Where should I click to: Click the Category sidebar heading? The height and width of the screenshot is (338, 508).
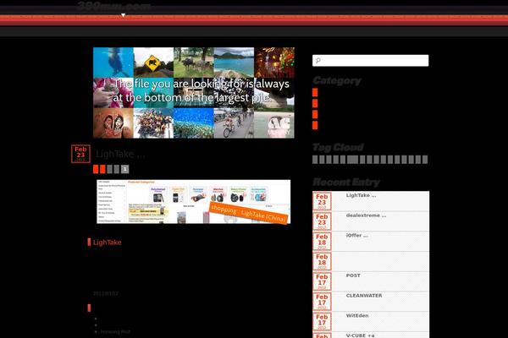tap(337, 80)
